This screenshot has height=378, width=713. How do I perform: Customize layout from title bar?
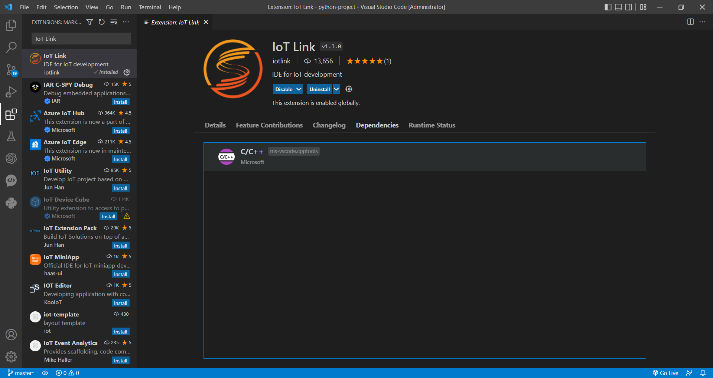(x=643, y=7)
